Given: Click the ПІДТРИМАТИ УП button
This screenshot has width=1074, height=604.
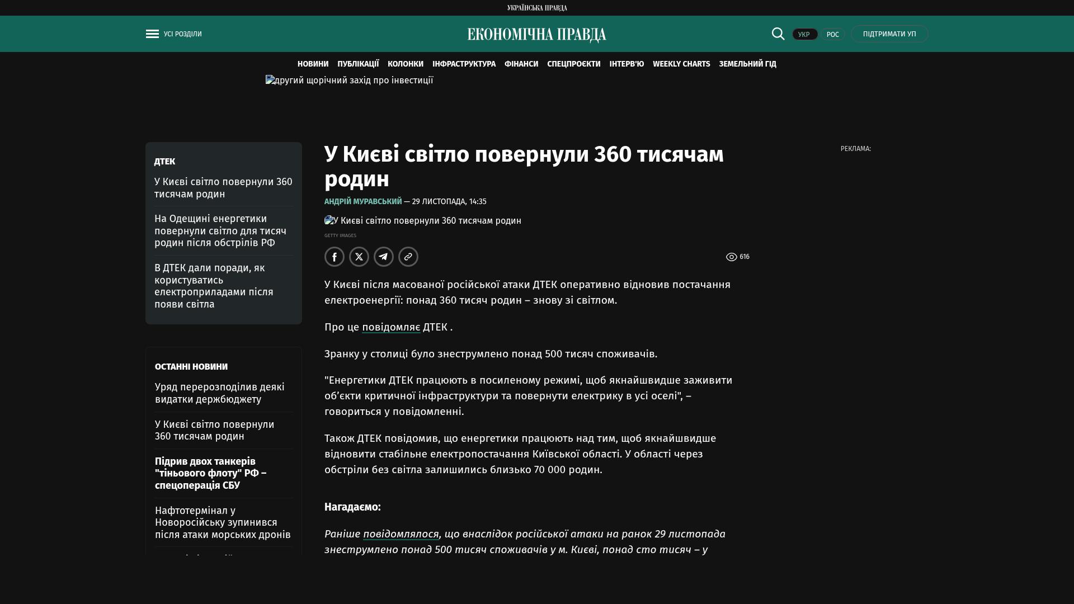Looking at the screenshot, I should pos(889,34).
